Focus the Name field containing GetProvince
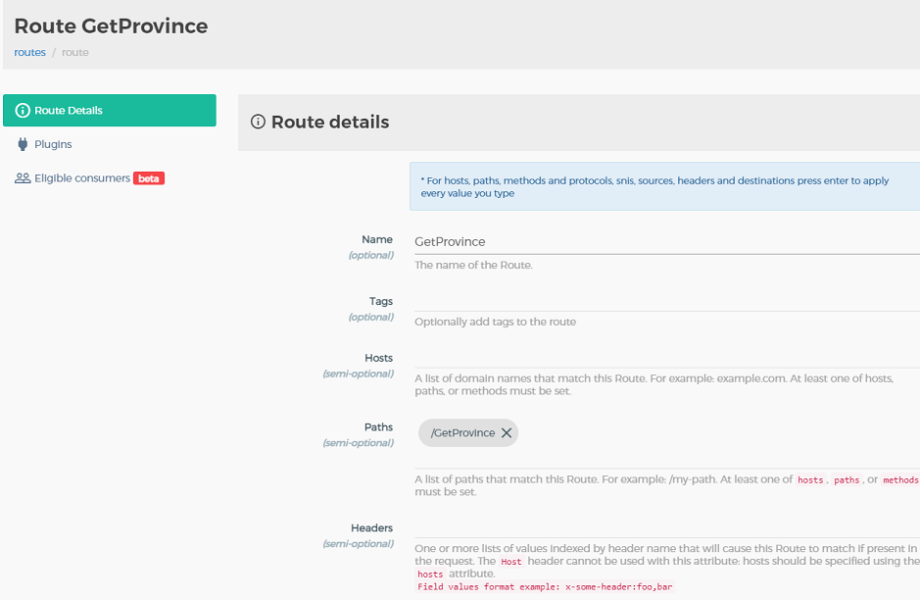920x600 pixels. [x=666, y=241]
